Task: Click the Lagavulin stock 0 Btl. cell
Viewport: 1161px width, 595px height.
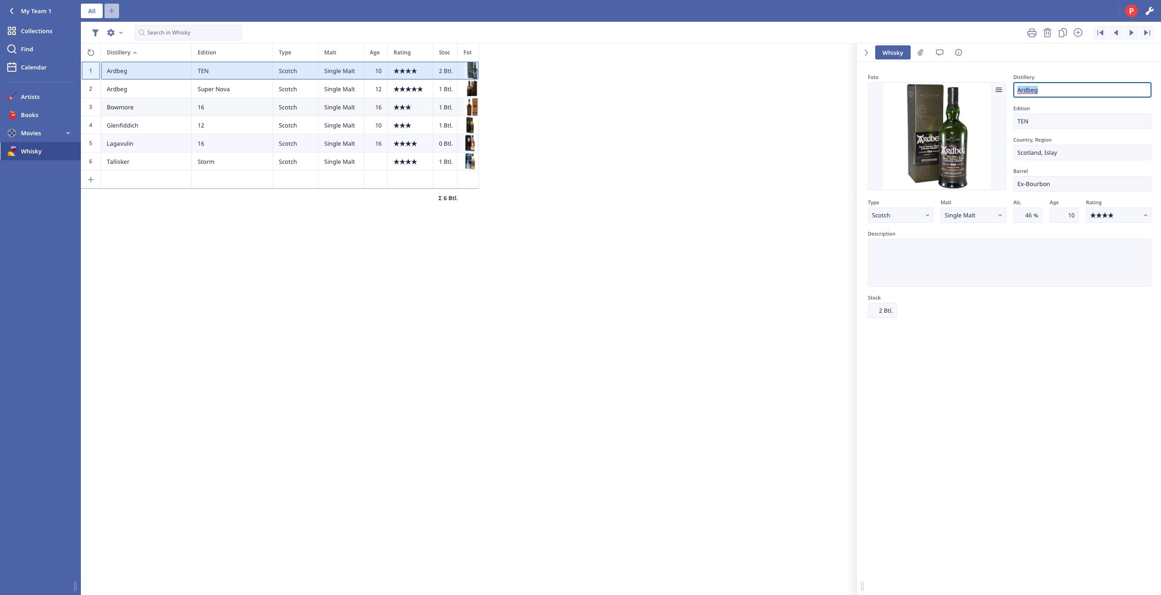Action: click(x=445, y=143)
